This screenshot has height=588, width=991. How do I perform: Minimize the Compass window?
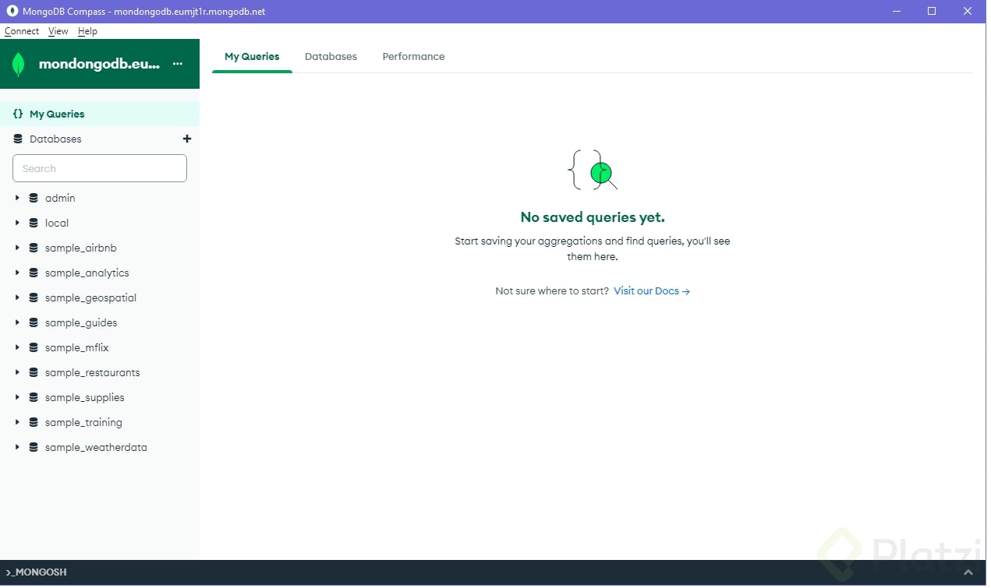[x=896, y=11]
